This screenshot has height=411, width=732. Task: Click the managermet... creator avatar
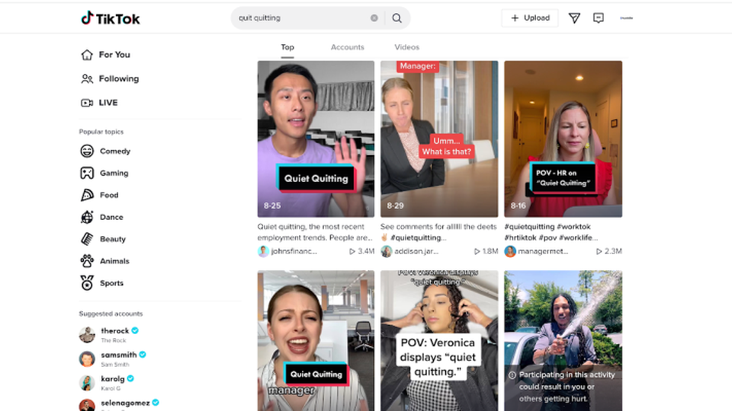click(x=510, y=251)
